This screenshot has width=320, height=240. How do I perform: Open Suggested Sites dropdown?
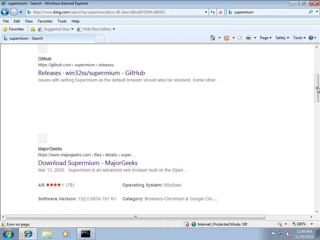[56, 29]
